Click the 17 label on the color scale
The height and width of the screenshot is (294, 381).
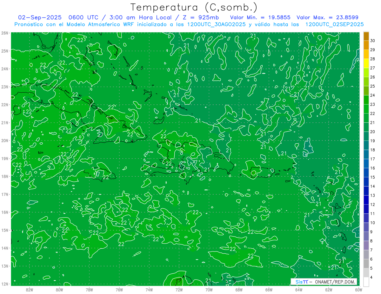372,159
